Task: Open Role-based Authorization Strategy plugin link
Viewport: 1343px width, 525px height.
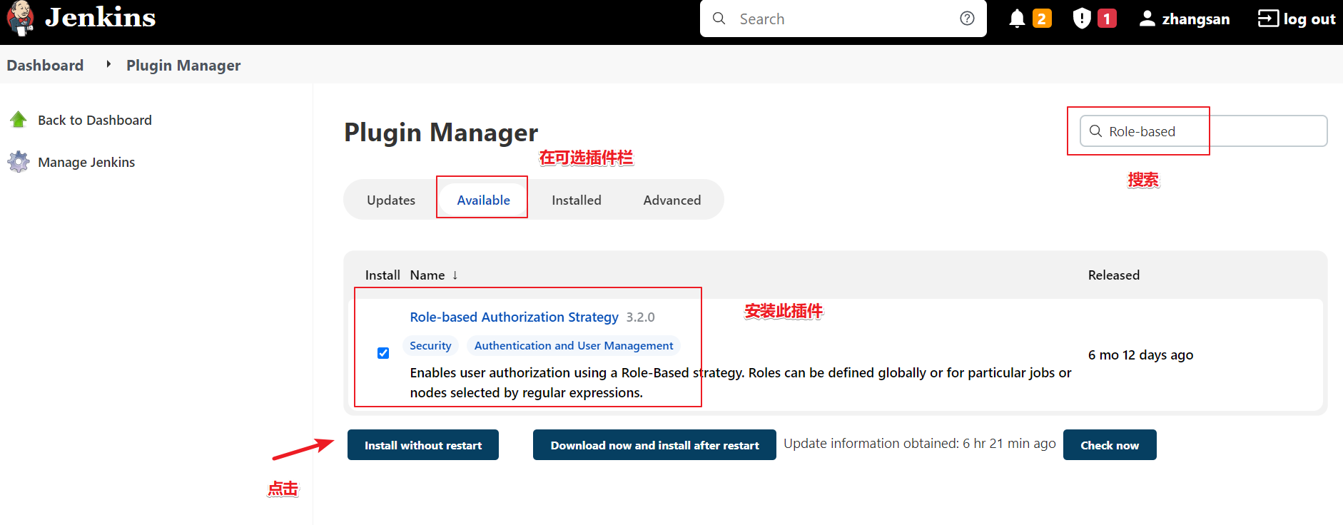Action: [x=514, y=317]
